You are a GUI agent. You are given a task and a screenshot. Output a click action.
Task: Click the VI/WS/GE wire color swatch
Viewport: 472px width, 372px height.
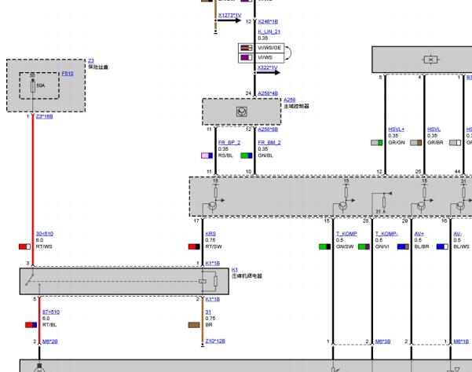pyautogui.click(x=247, y=48)
